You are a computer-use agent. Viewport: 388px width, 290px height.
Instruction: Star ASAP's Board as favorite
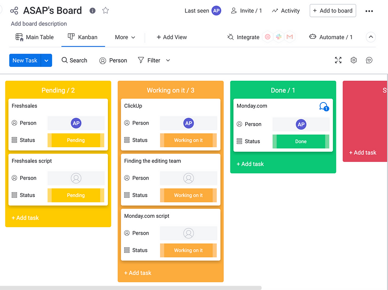[106, 10]
